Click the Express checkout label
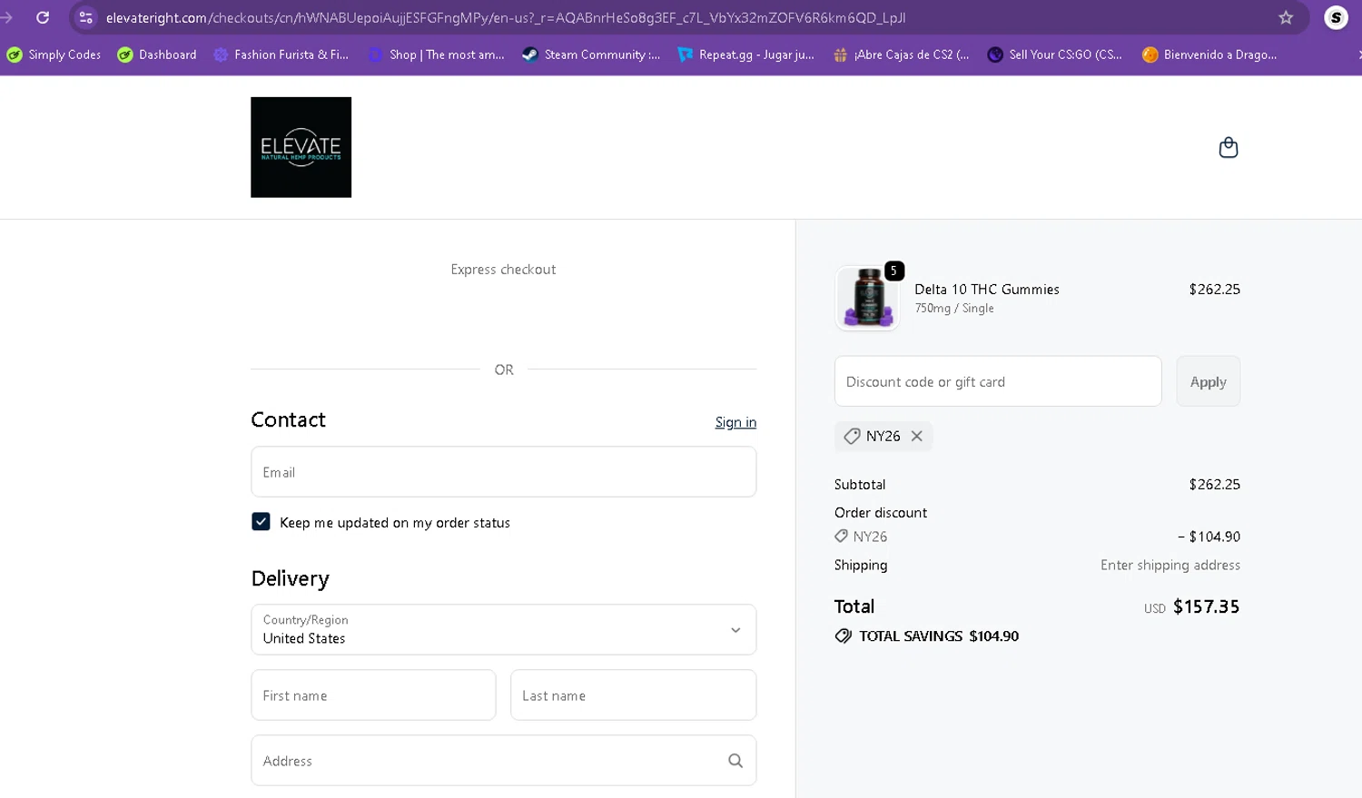Viewport: 1362px width, 798px height. tap(503, 270)
